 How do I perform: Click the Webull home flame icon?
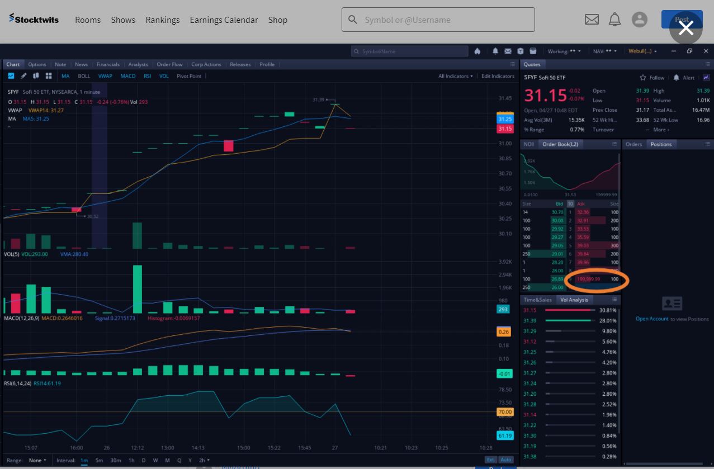tap(477, 51)
